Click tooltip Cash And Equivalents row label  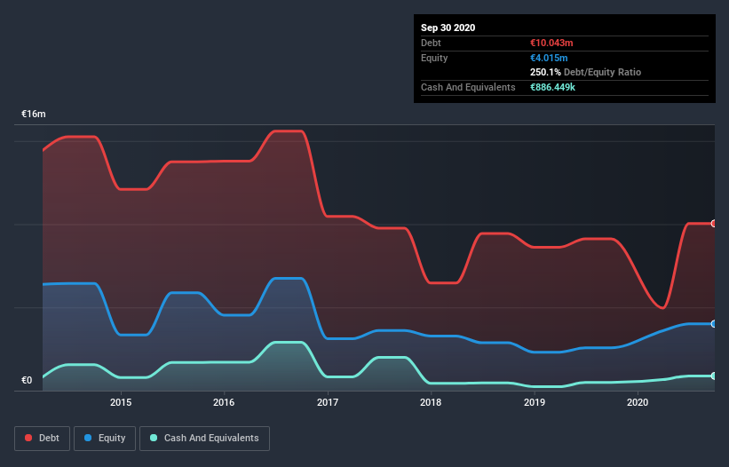(468, 87)
